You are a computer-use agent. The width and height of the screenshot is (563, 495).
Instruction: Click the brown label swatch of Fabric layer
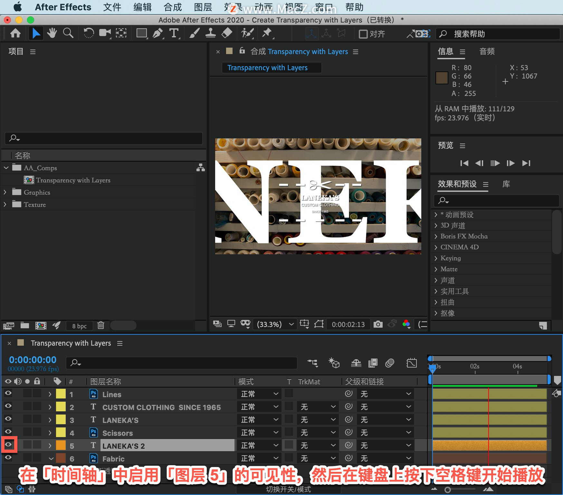click(61, 458)
